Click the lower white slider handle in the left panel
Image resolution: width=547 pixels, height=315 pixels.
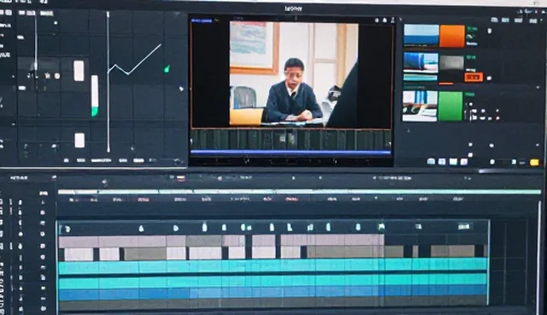79,140
